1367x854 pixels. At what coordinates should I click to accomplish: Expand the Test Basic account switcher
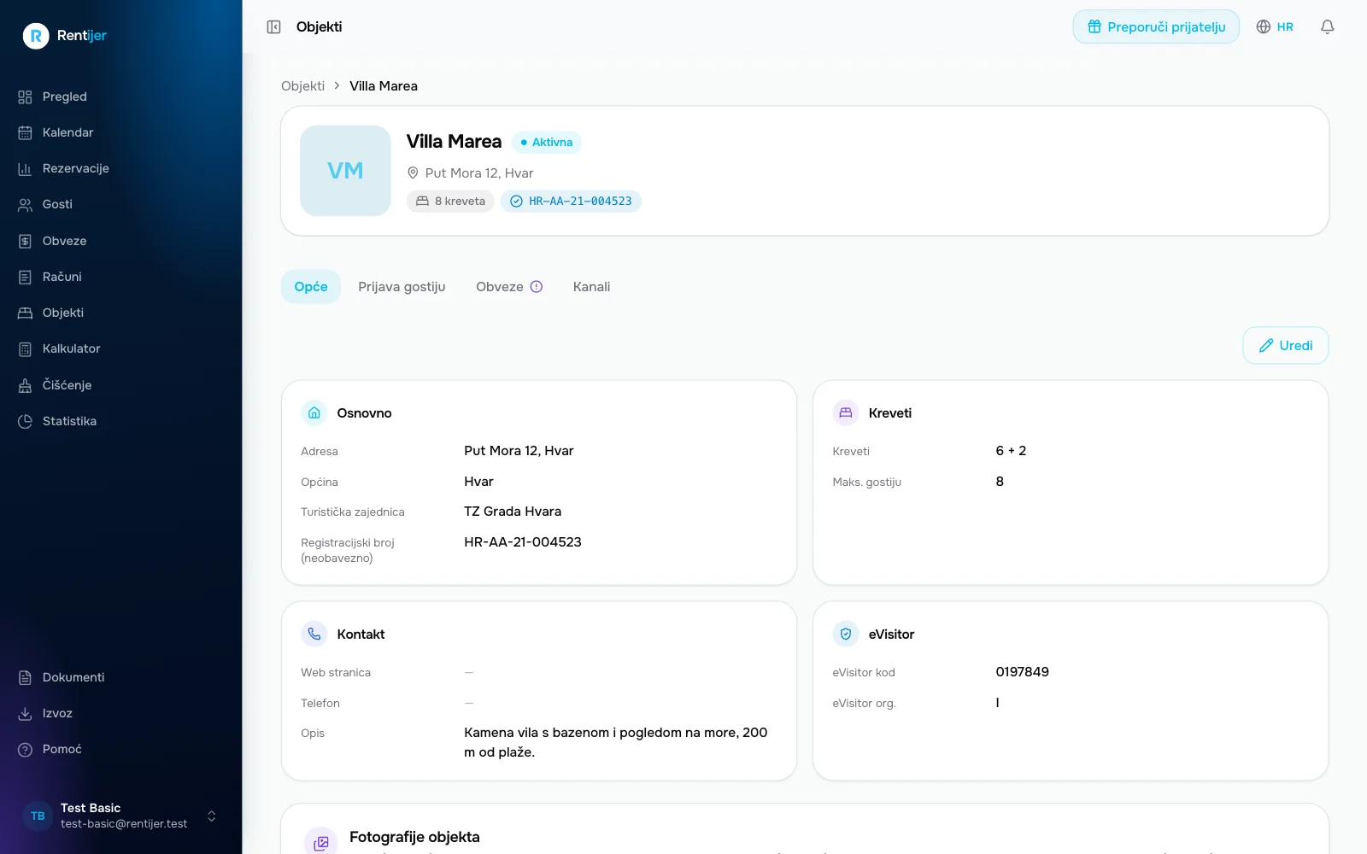212,816
